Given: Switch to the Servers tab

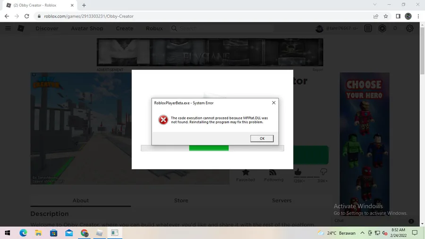Looking at the screenshot, I should point(281,201).
